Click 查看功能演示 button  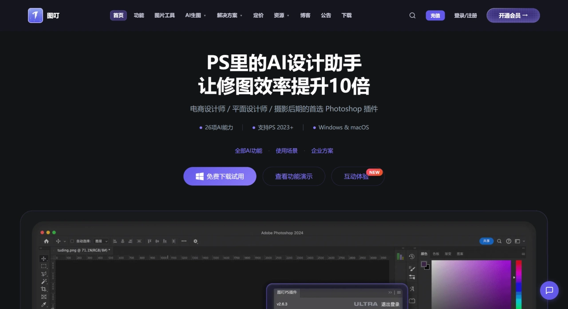[294, 176]
